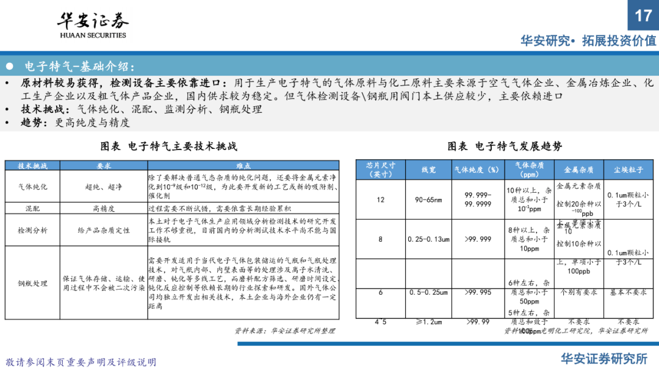659x371 pixels.
Task: Click line width '90-65nm' cell
Action: coord(428,200)
